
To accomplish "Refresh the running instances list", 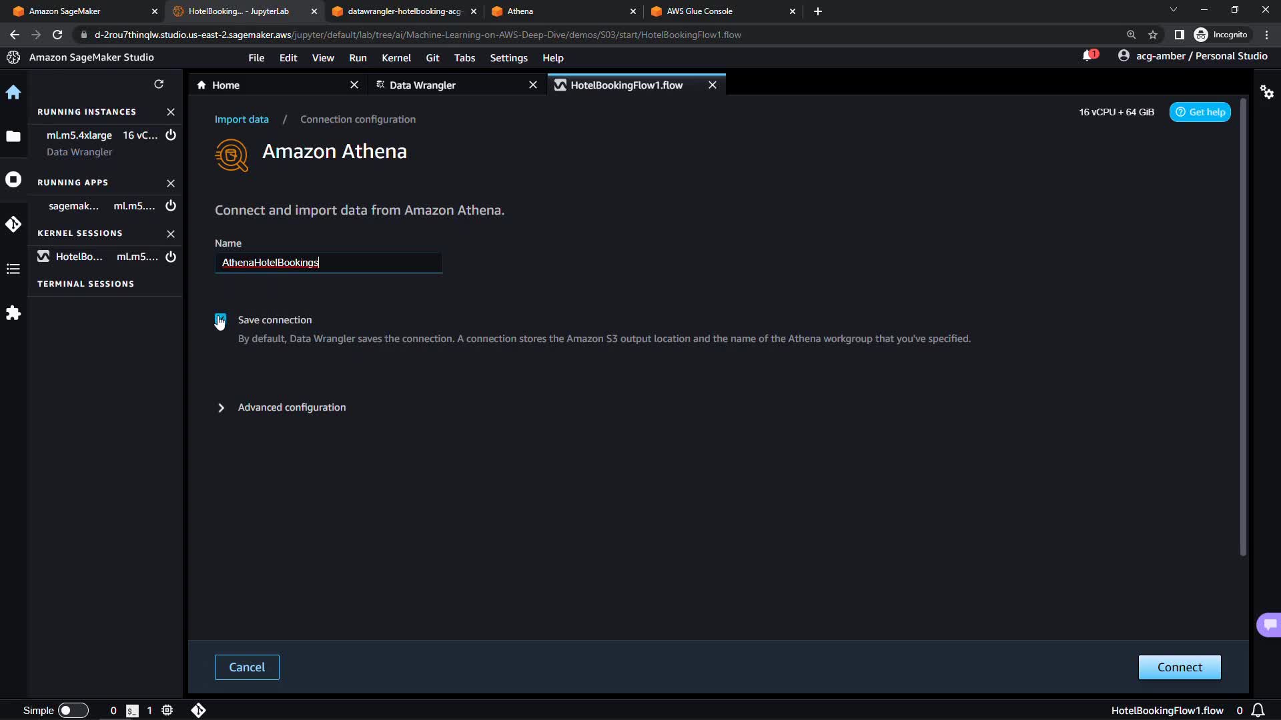I will [x=159, y=84].
